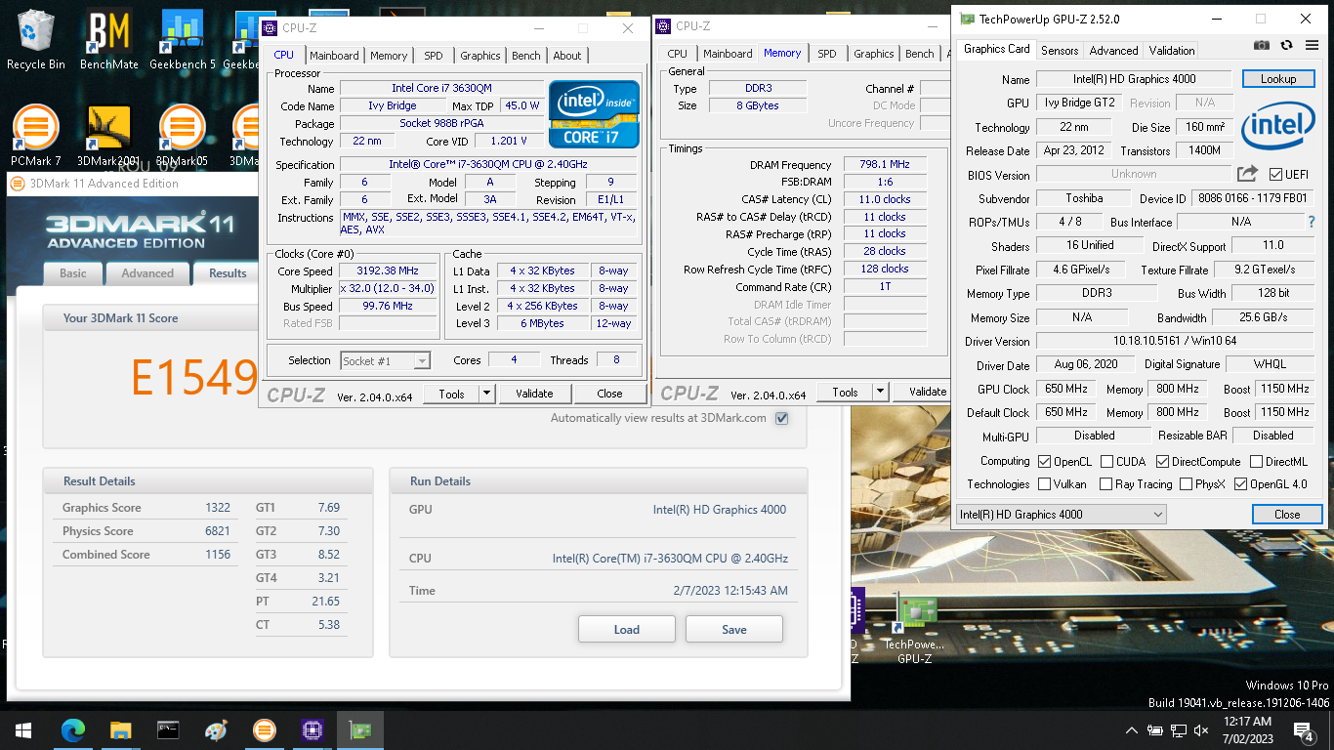This screenshot has height=750, width=1334.
Task: Click the muted volume tray icon
Action: point(1202,730)
